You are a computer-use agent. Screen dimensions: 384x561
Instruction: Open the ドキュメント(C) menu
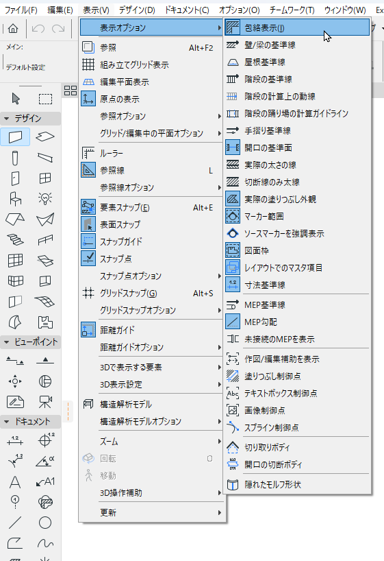[x=186, y=10]
